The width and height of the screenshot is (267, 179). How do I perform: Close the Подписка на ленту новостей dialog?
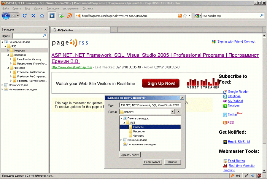(x=182, y=98)
